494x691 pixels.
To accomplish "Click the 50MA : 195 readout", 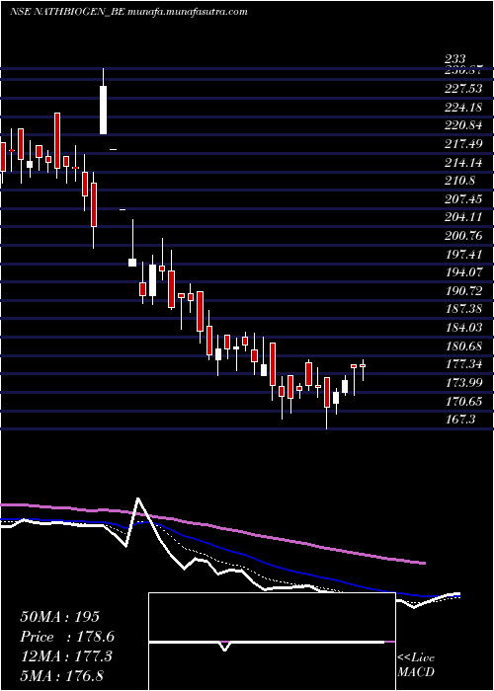I will (x=60, y=617).
